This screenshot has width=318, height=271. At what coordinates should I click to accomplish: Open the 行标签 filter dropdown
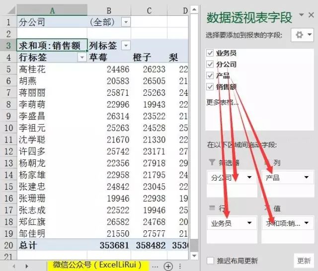click(82, 57)
